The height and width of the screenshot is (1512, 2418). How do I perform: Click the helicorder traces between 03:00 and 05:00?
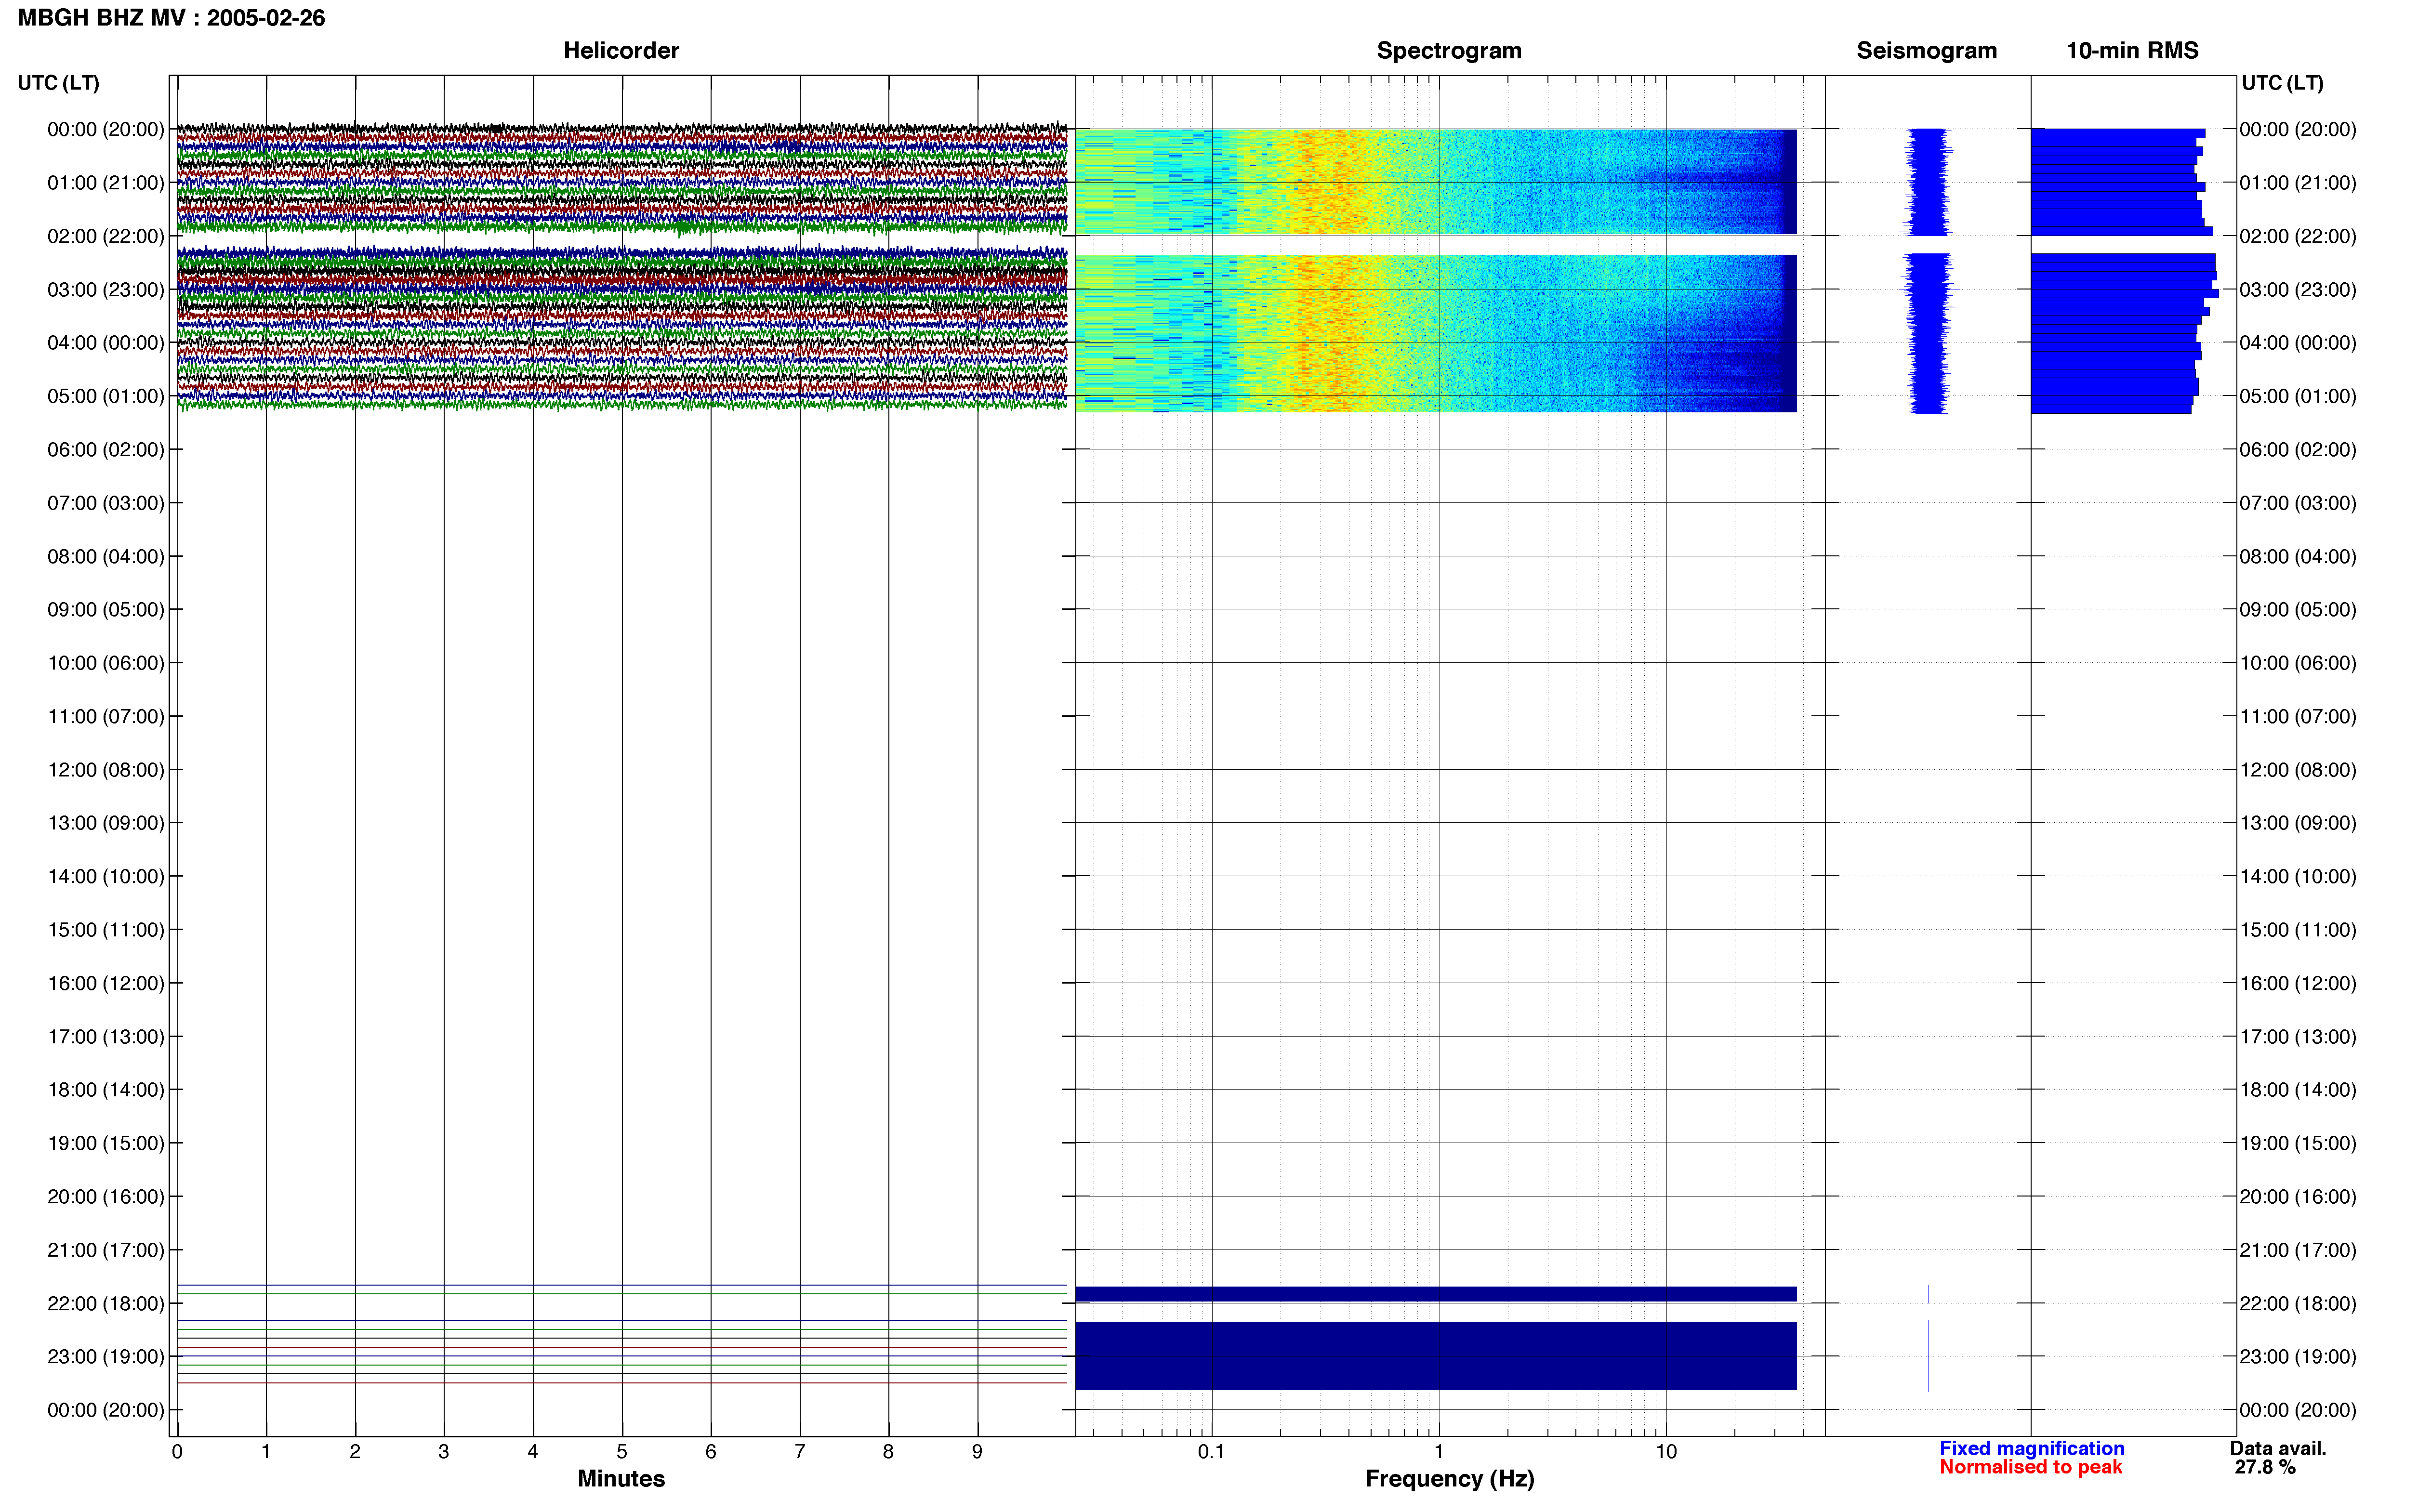(622, 328)
